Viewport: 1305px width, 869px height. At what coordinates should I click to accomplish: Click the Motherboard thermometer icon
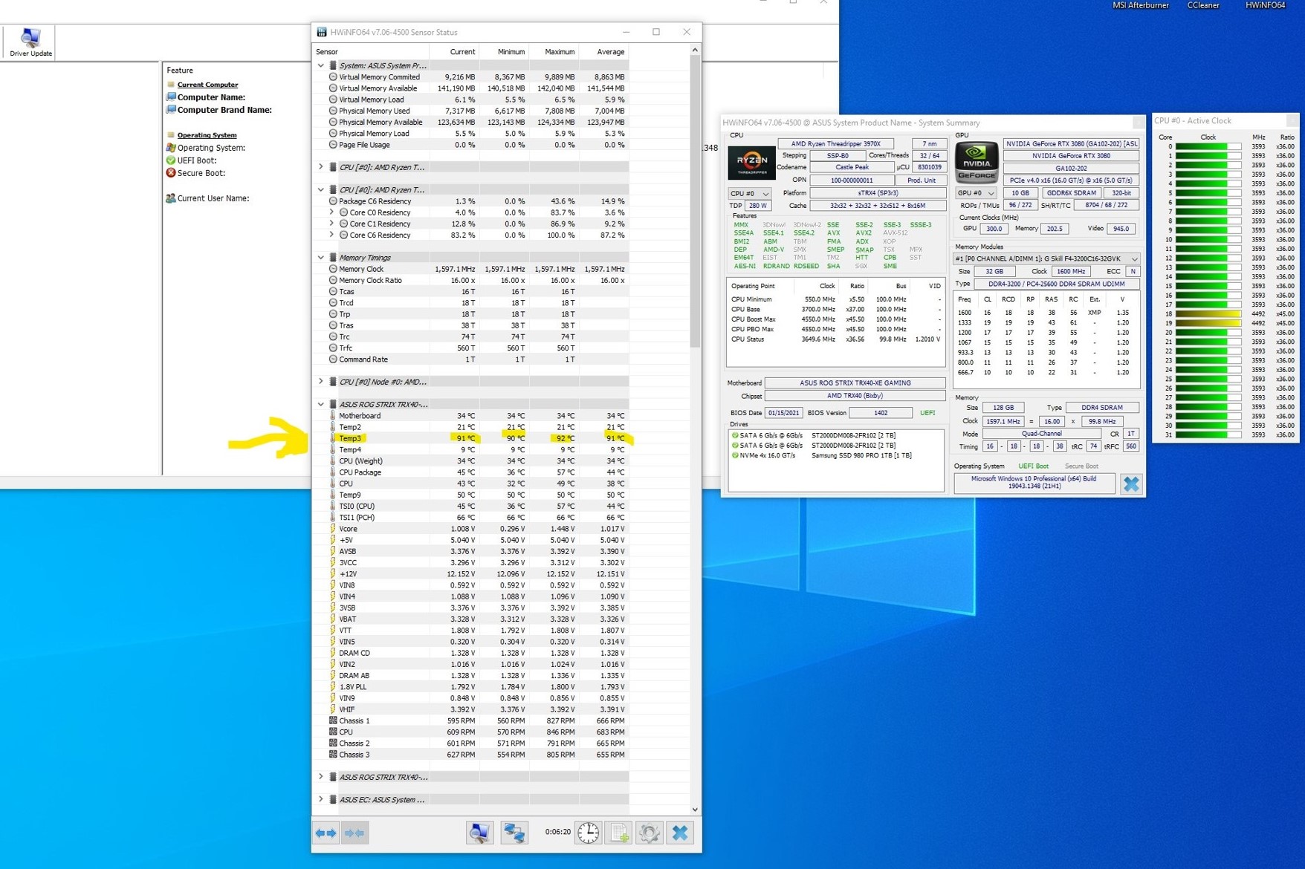pyautogui.click(x=333, y=416)
